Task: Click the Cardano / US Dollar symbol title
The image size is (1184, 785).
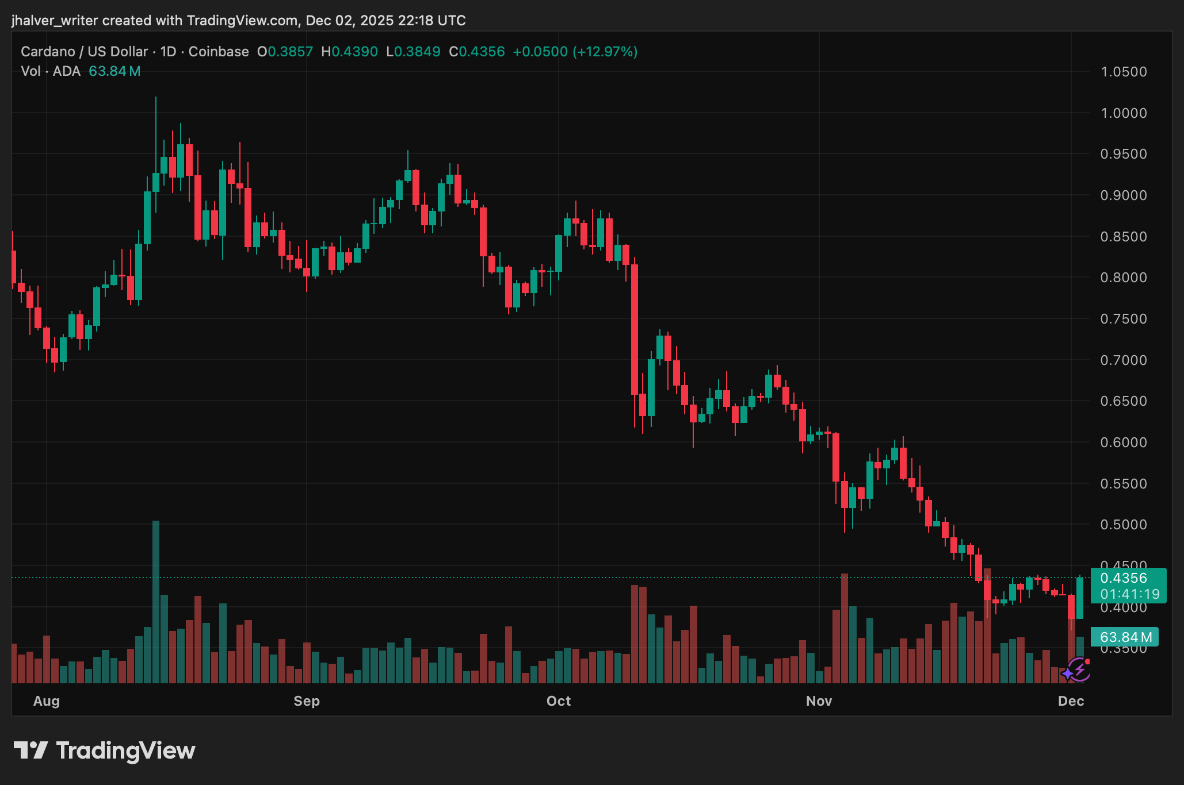Action: click(84, 52)
